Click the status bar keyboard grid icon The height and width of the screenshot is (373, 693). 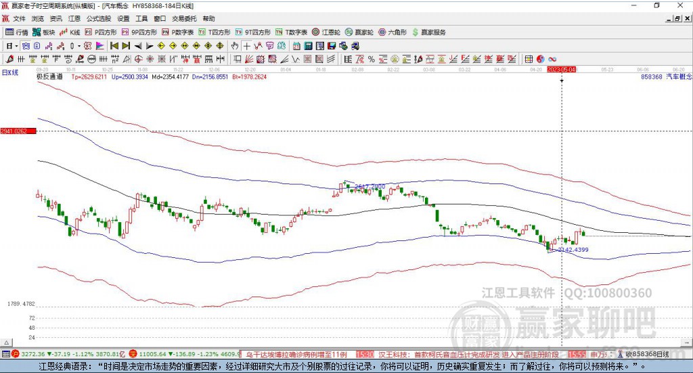click(x=5, y=354)
